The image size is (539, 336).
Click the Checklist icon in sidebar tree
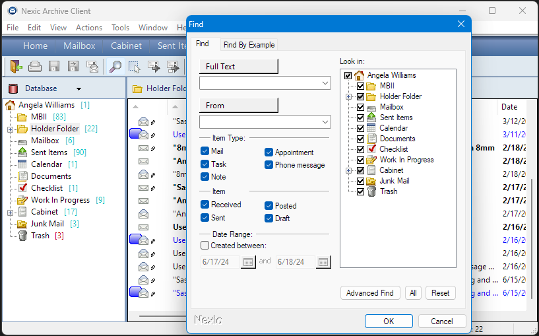coord(22,188)
